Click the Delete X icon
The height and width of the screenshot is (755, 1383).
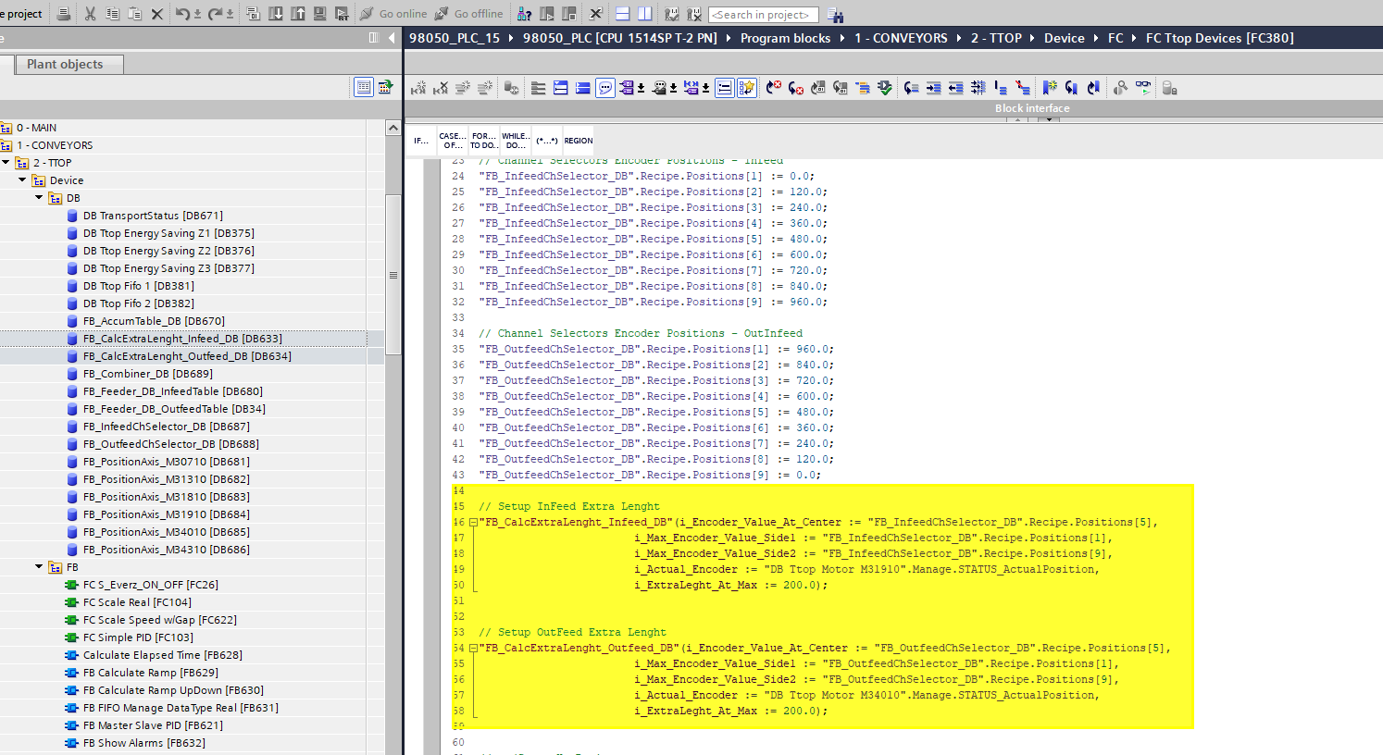(x=156, y=14)
